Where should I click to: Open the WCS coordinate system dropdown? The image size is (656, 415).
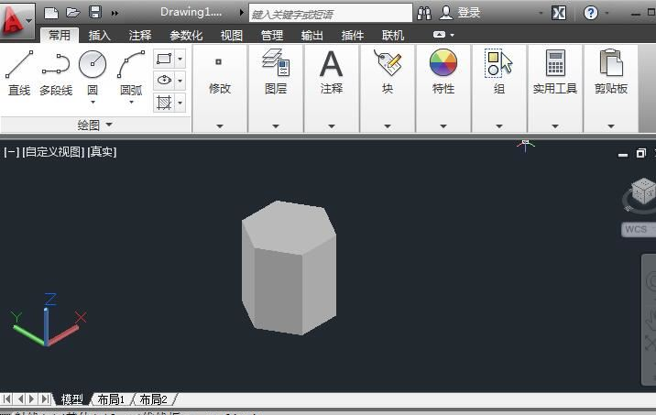[639, 229]
